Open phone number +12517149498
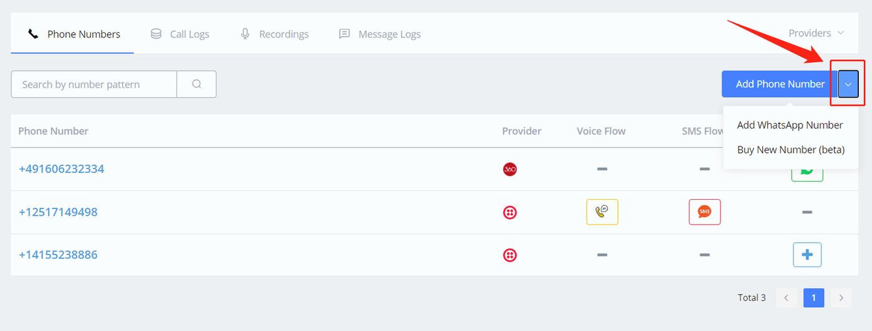872x331 pixels. (x=58, y=212)
